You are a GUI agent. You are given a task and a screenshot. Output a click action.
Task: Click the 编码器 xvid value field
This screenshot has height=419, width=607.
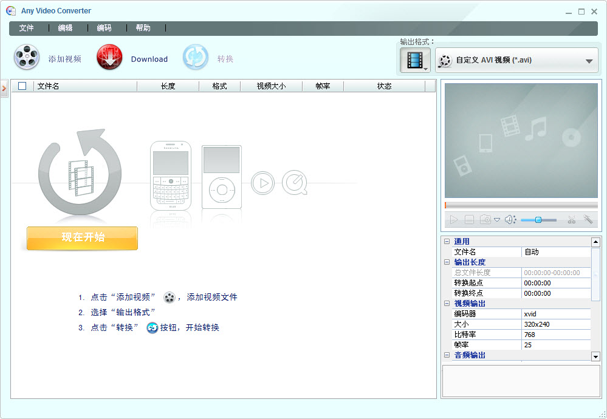click(556, 314)
